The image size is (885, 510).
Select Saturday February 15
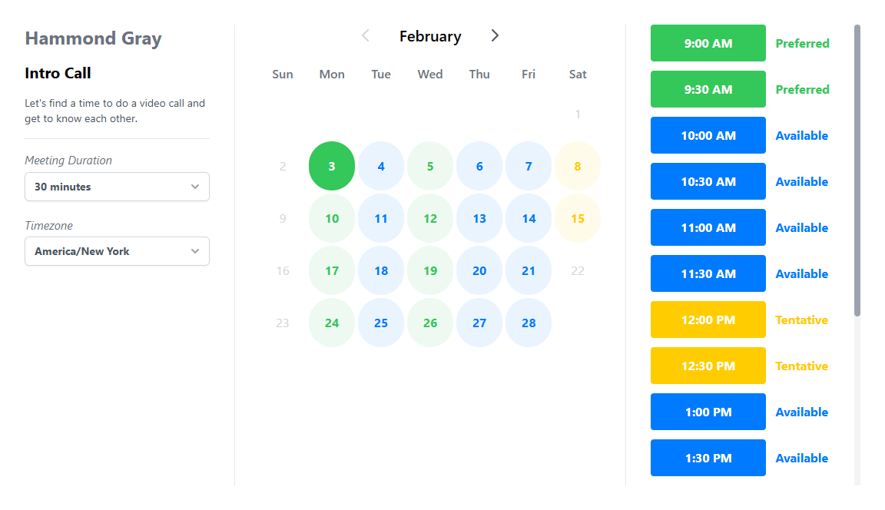pyautogui.click(x=578, y=218)
